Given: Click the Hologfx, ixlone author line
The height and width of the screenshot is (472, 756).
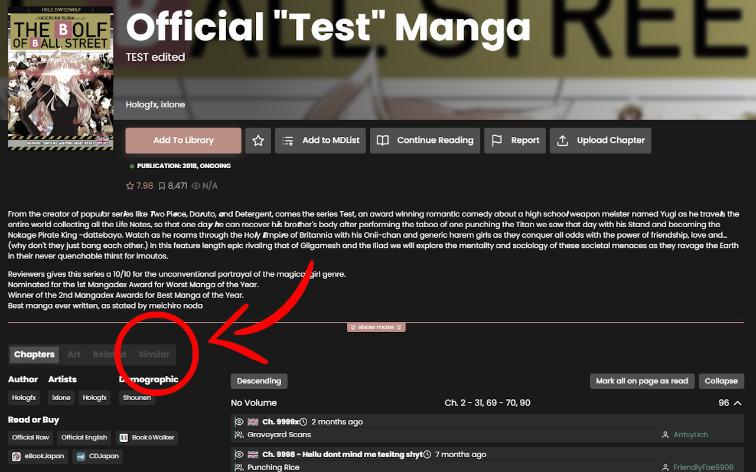Looking at the screenshot, I should (x=155, y=104).
